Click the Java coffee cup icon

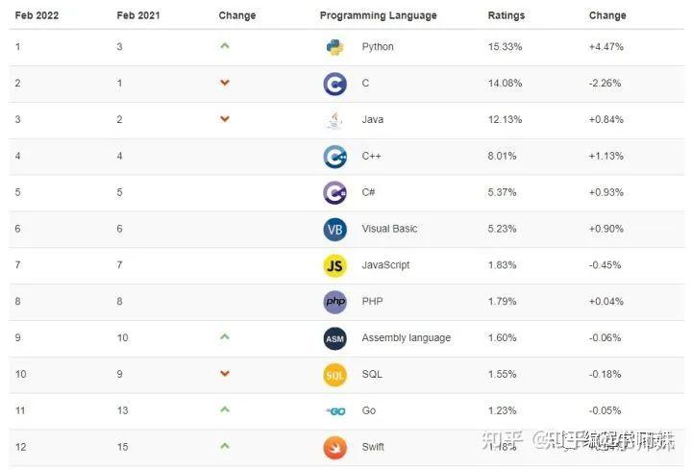334,120
